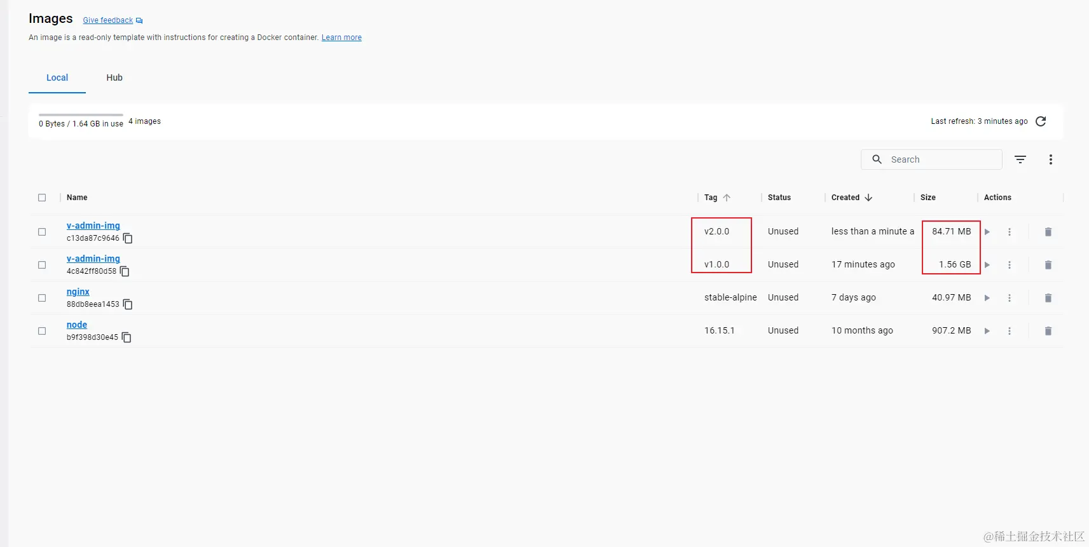
Task: Open the Learn more link
Action: 341,37
